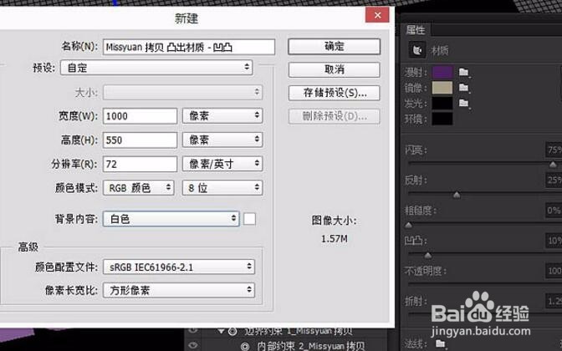562x351 pixels.
Task: Open the 像素长宽比 dropdown
Action: 179,290
